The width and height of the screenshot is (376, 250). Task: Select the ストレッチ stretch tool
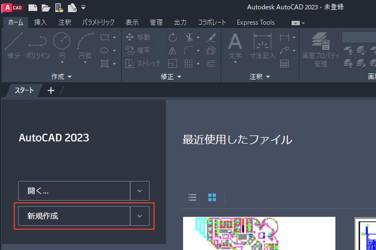143,64
